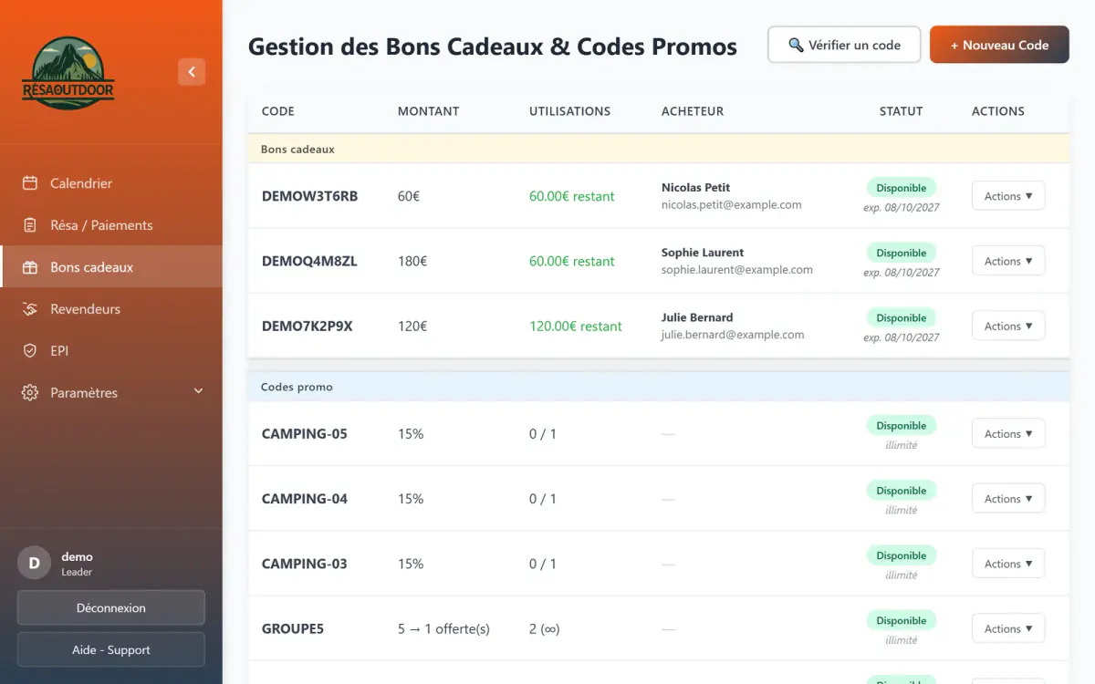Open Actions dropdown for CAMPING-03

[x=1008, y=564]
